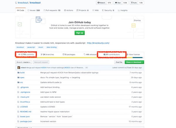Open the Branch: master dropdown
Viewport: 176px width, 128px height.
[24, 62]
